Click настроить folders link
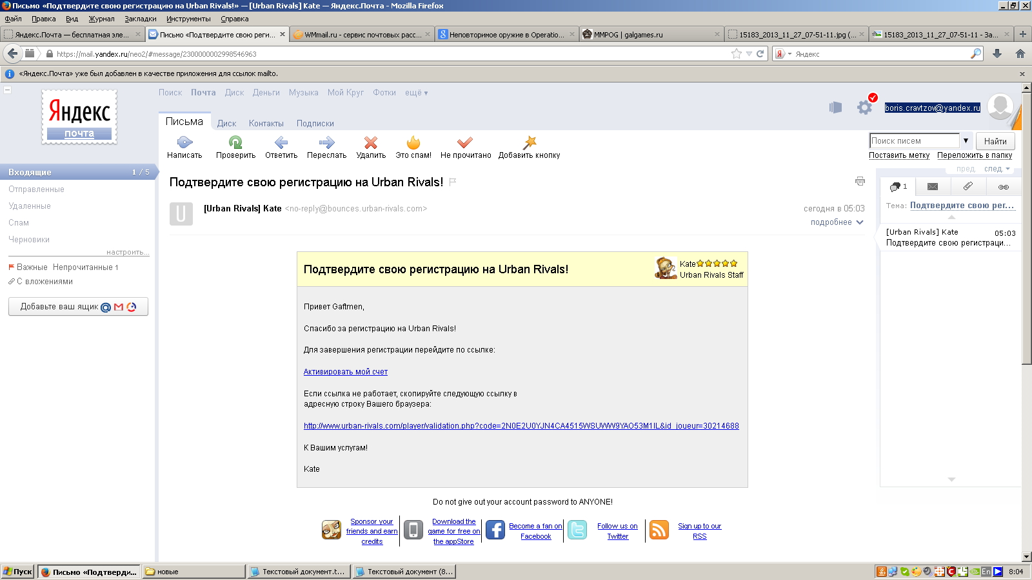The height and width of the screenshot is (580, 1032). tap(128, 252)
